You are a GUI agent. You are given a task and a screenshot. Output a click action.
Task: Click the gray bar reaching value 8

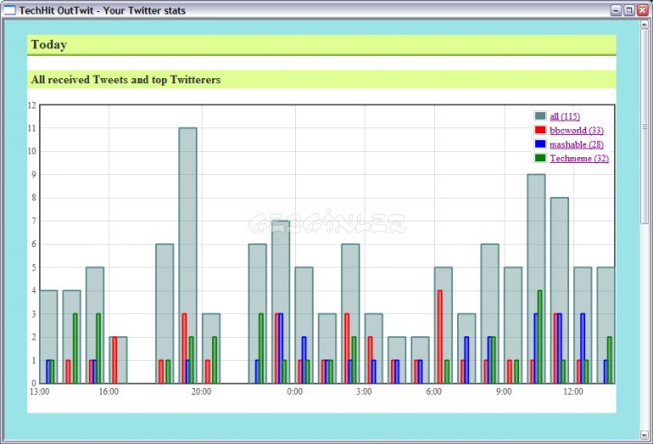tap(560, 290)
